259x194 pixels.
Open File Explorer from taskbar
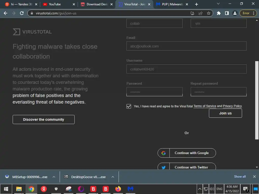click(19, 189)
